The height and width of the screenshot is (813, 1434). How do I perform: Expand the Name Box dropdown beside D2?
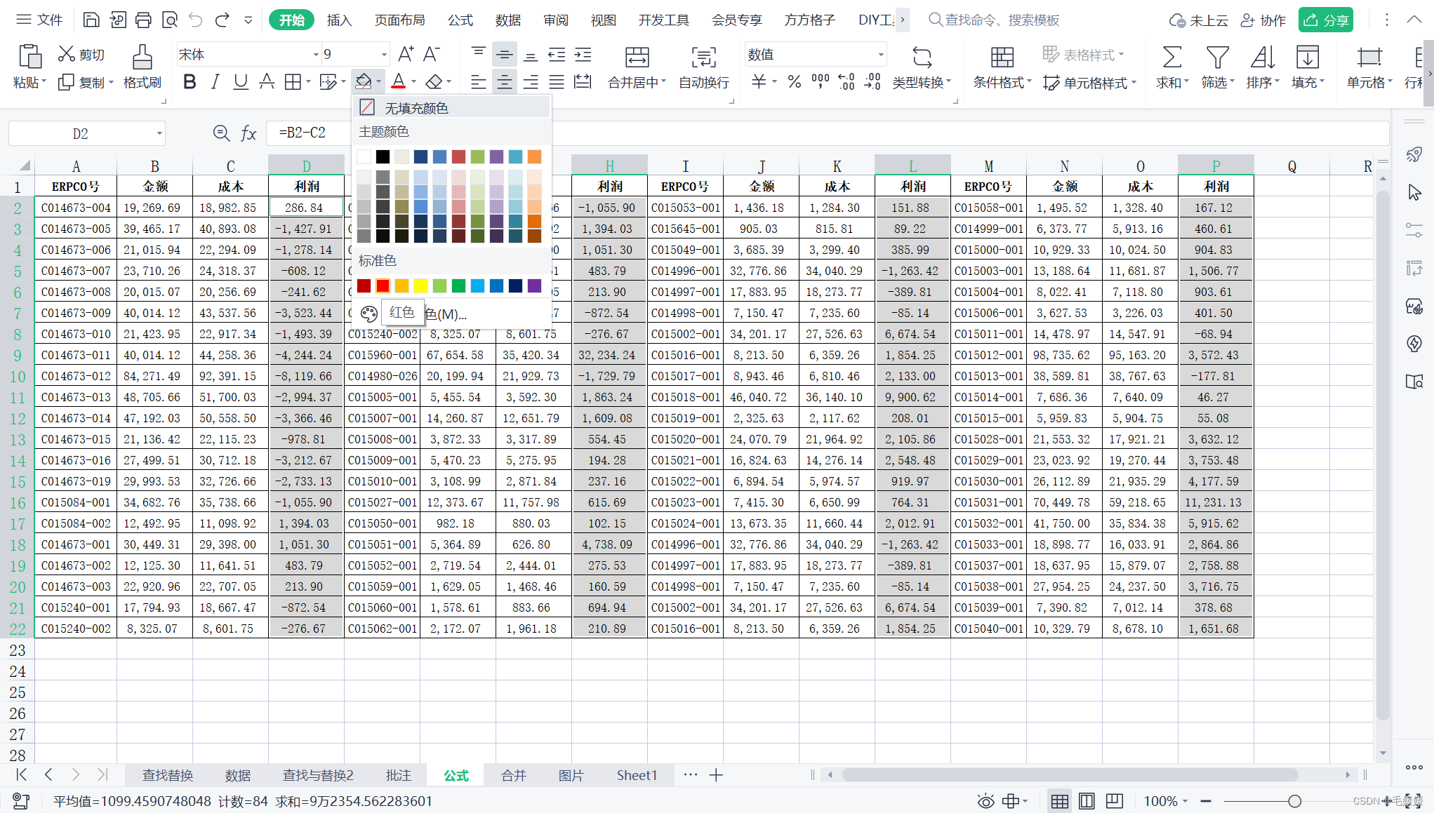[x=159, y=133]
